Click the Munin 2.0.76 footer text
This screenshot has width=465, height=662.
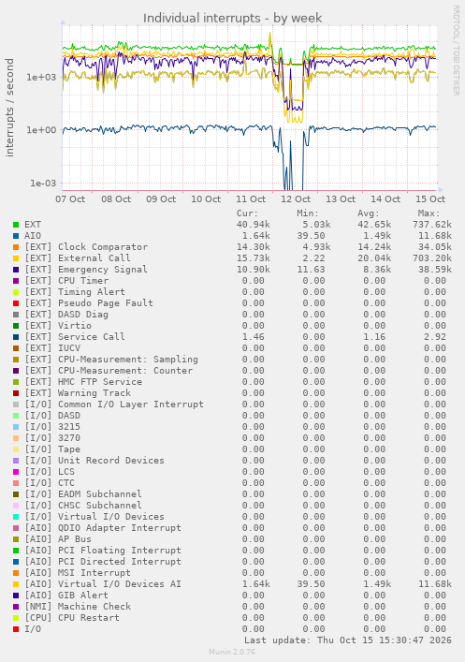click(232, 652)
